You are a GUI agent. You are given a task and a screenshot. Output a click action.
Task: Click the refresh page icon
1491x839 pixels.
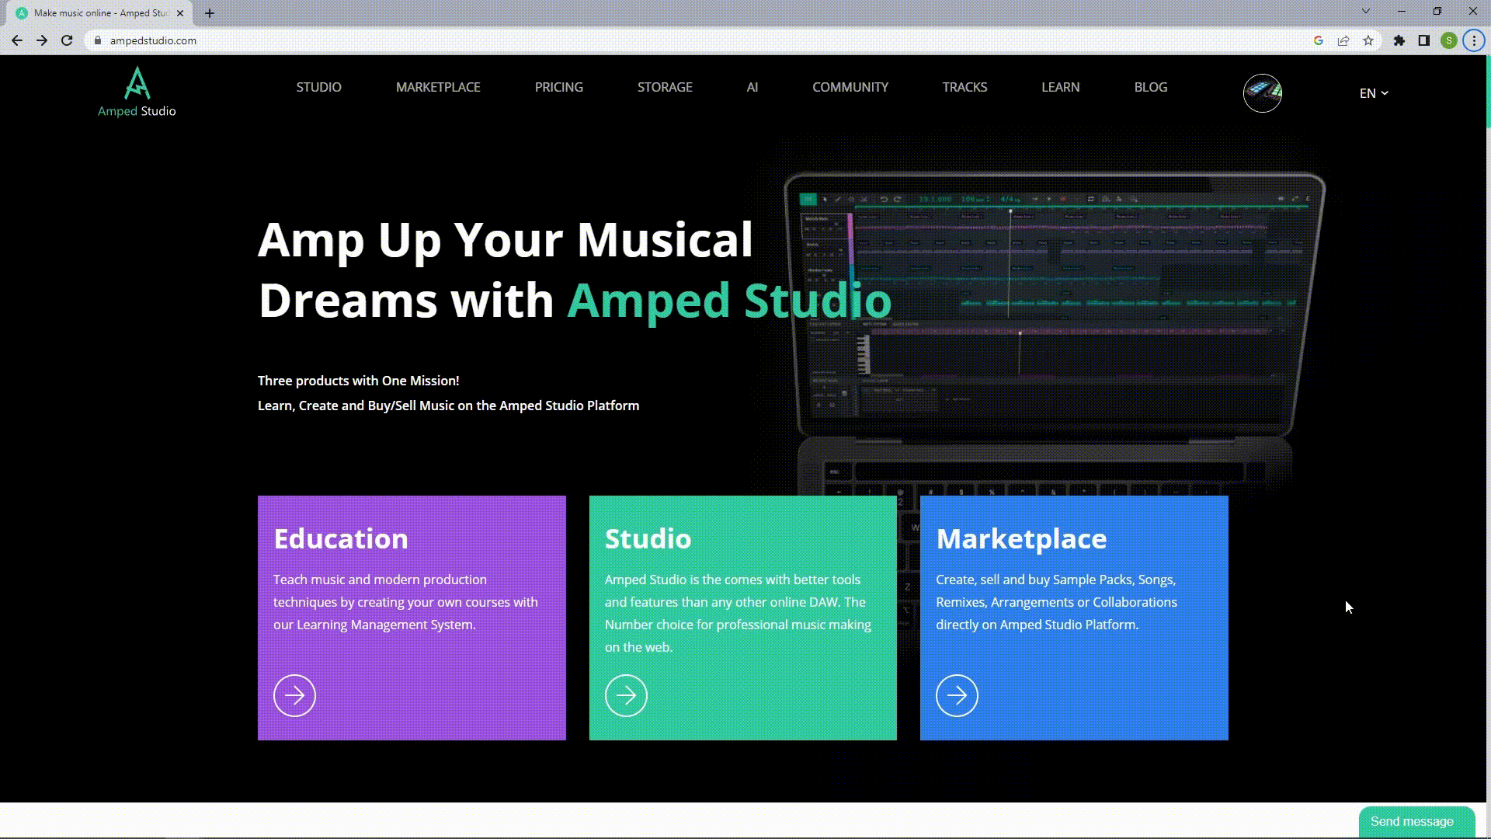pyautogui.click(x=65, y=40)
